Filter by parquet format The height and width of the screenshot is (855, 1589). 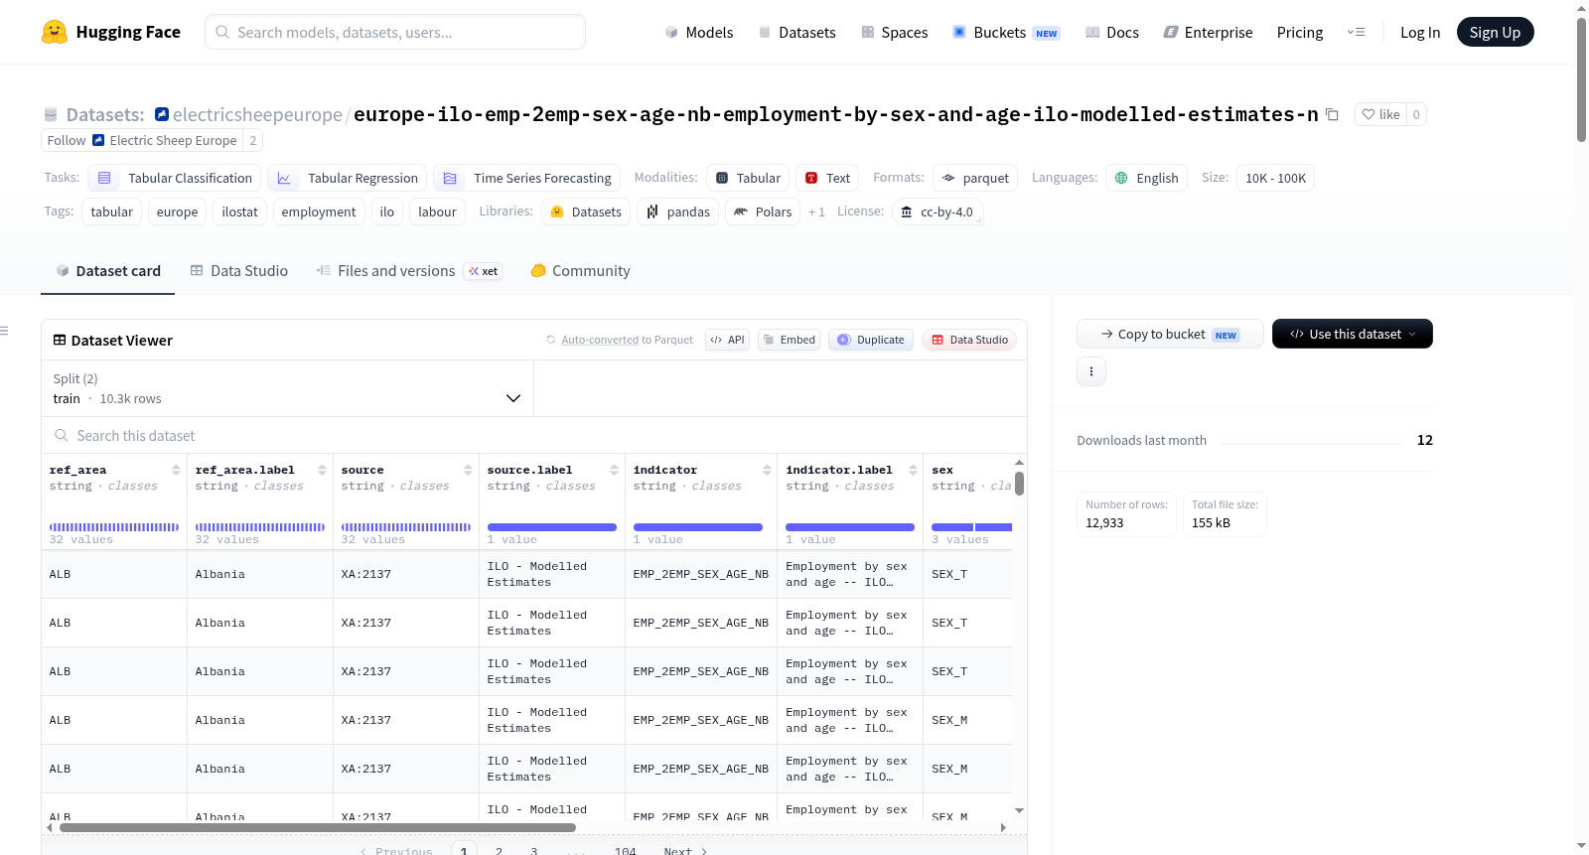point(975,178)
